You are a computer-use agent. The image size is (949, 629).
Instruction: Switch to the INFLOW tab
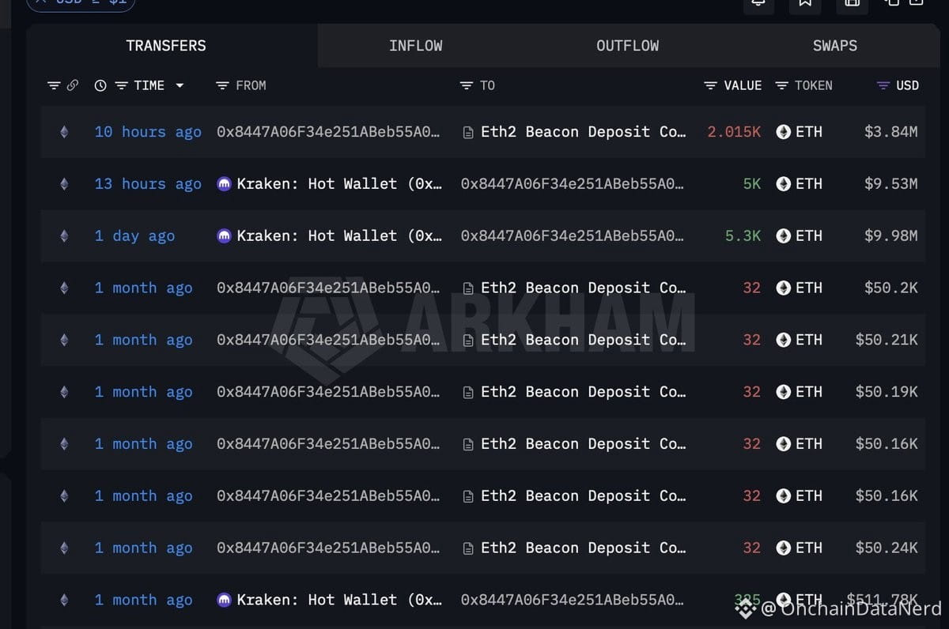click(x=415, y=46)
